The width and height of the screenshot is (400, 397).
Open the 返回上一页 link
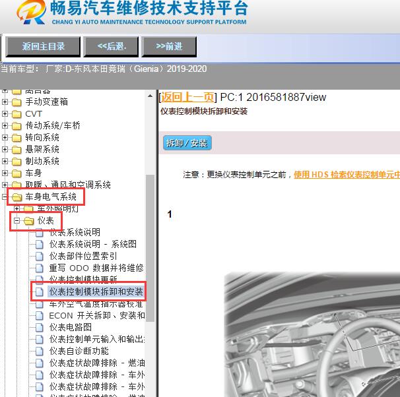(x=187, y=97)
